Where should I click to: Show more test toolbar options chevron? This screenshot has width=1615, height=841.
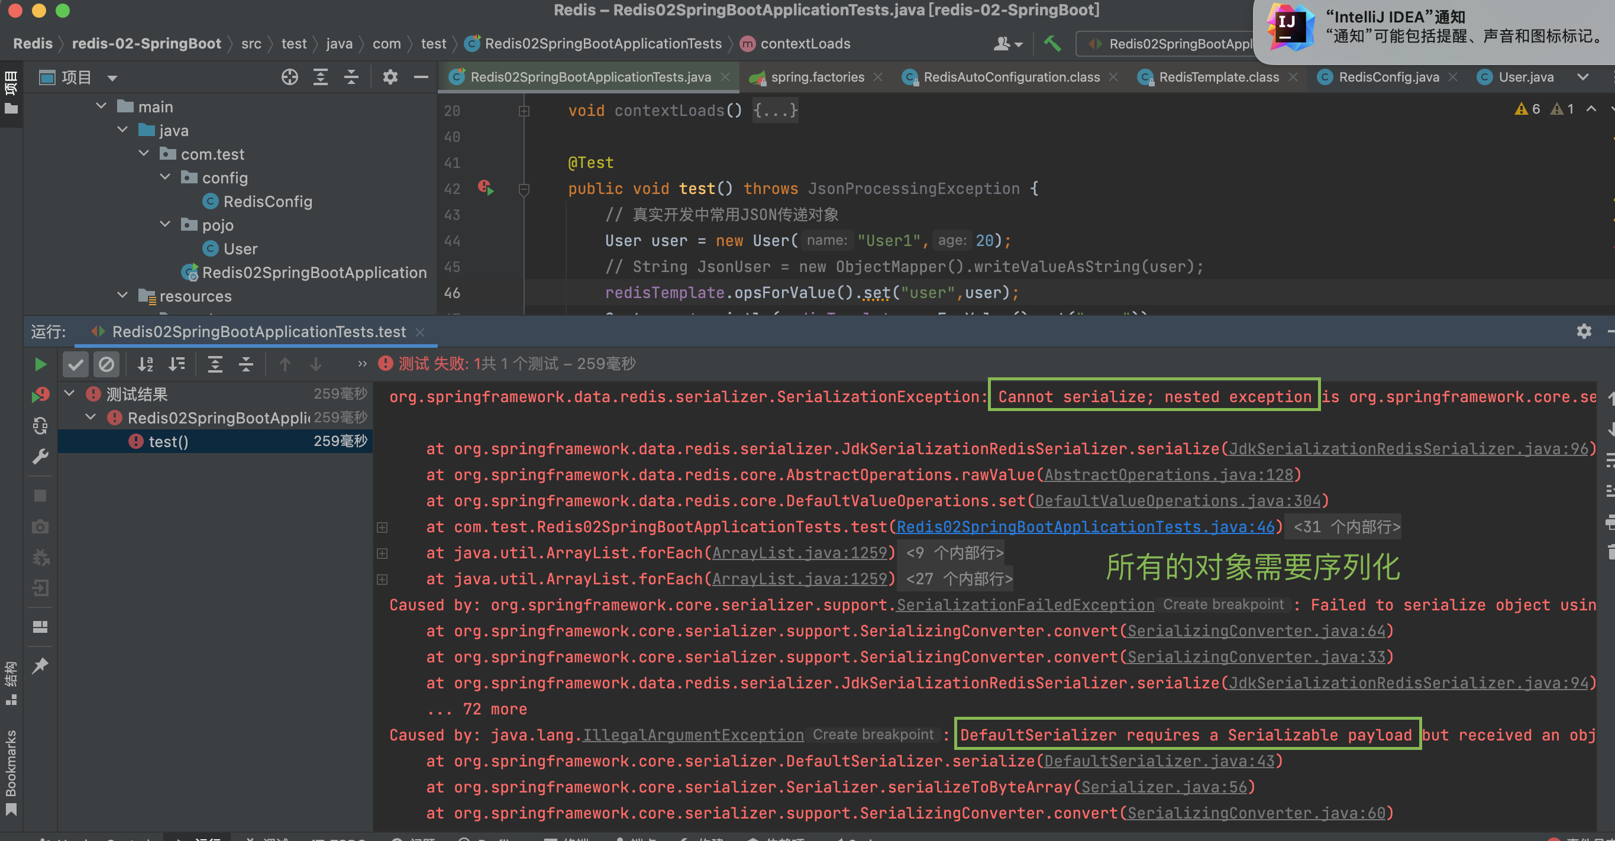361,364
